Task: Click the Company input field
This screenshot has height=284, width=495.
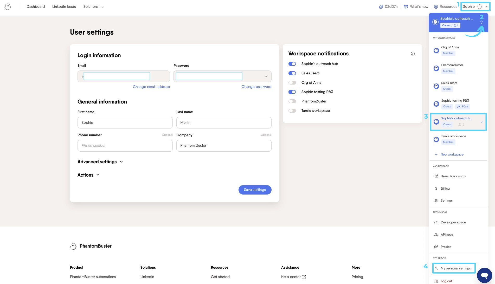Action: 224,146
